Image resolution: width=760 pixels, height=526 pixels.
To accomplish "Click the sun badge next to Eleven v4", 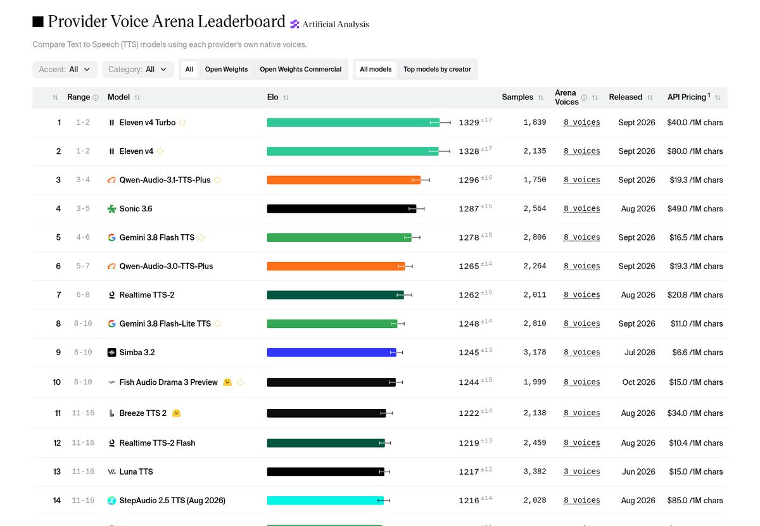I will click(160, 151).
